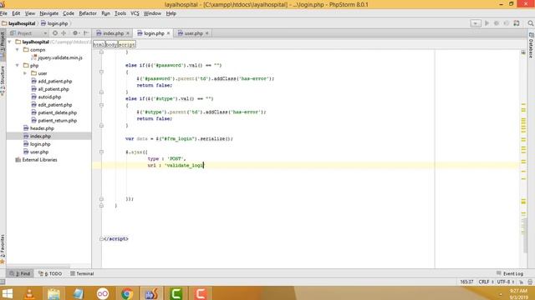Click the Debug bug icon in toolbar
Screen dimensions: 535x300
[497, 23]
